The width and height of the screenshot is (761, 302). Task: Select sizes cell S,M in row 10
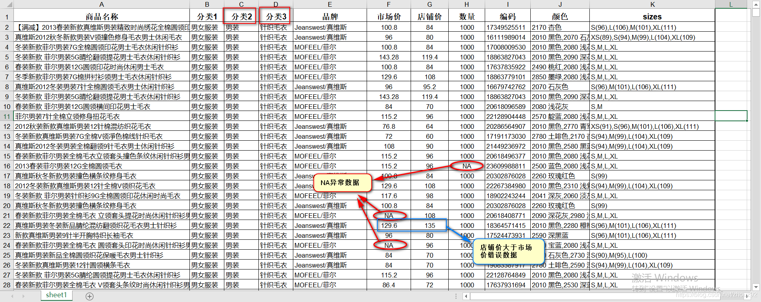coord(652,107)
